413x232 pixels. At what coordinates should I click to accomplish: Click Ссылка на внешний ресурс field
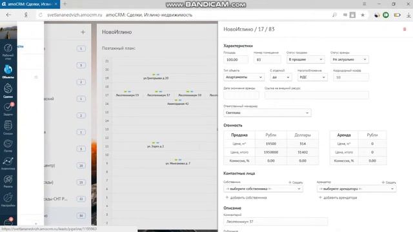[x=317, y=95]
